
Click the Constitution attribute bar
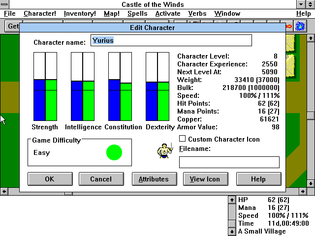tap(120, 87)
